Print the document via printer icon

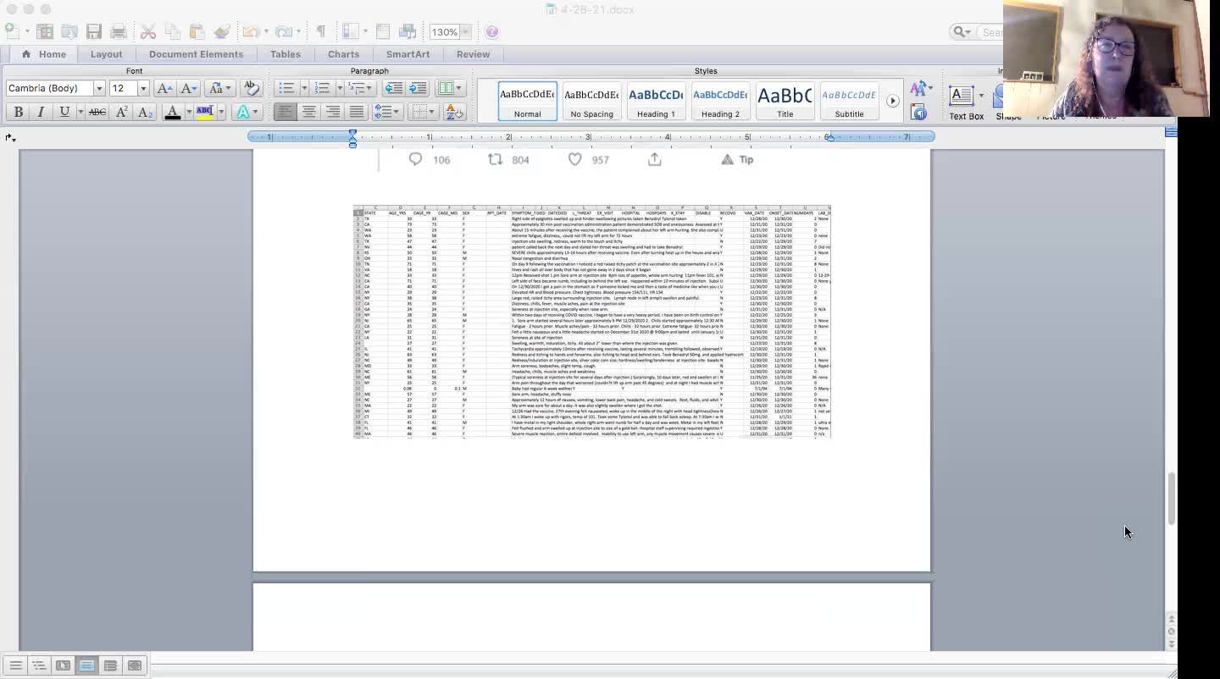(x=119, y=31)
